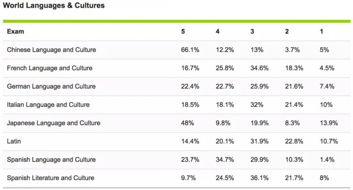Select the 48% value in Japanese row
The height and width of the screenshot is (190, 353).
[x=188, y=123]
